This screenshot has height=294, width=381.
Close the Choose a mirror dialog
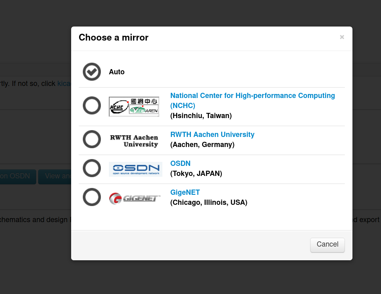point(342,37)
